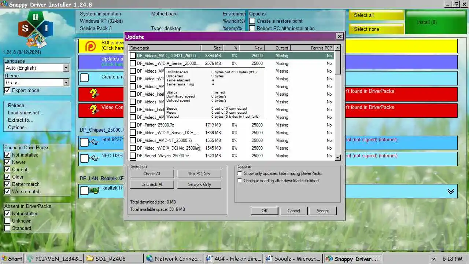This screenshot has width=469, height=264.
Task: Check DP_Videos_AMD_DCH31_25000 driverpack
Action: [x=133, y=56]
